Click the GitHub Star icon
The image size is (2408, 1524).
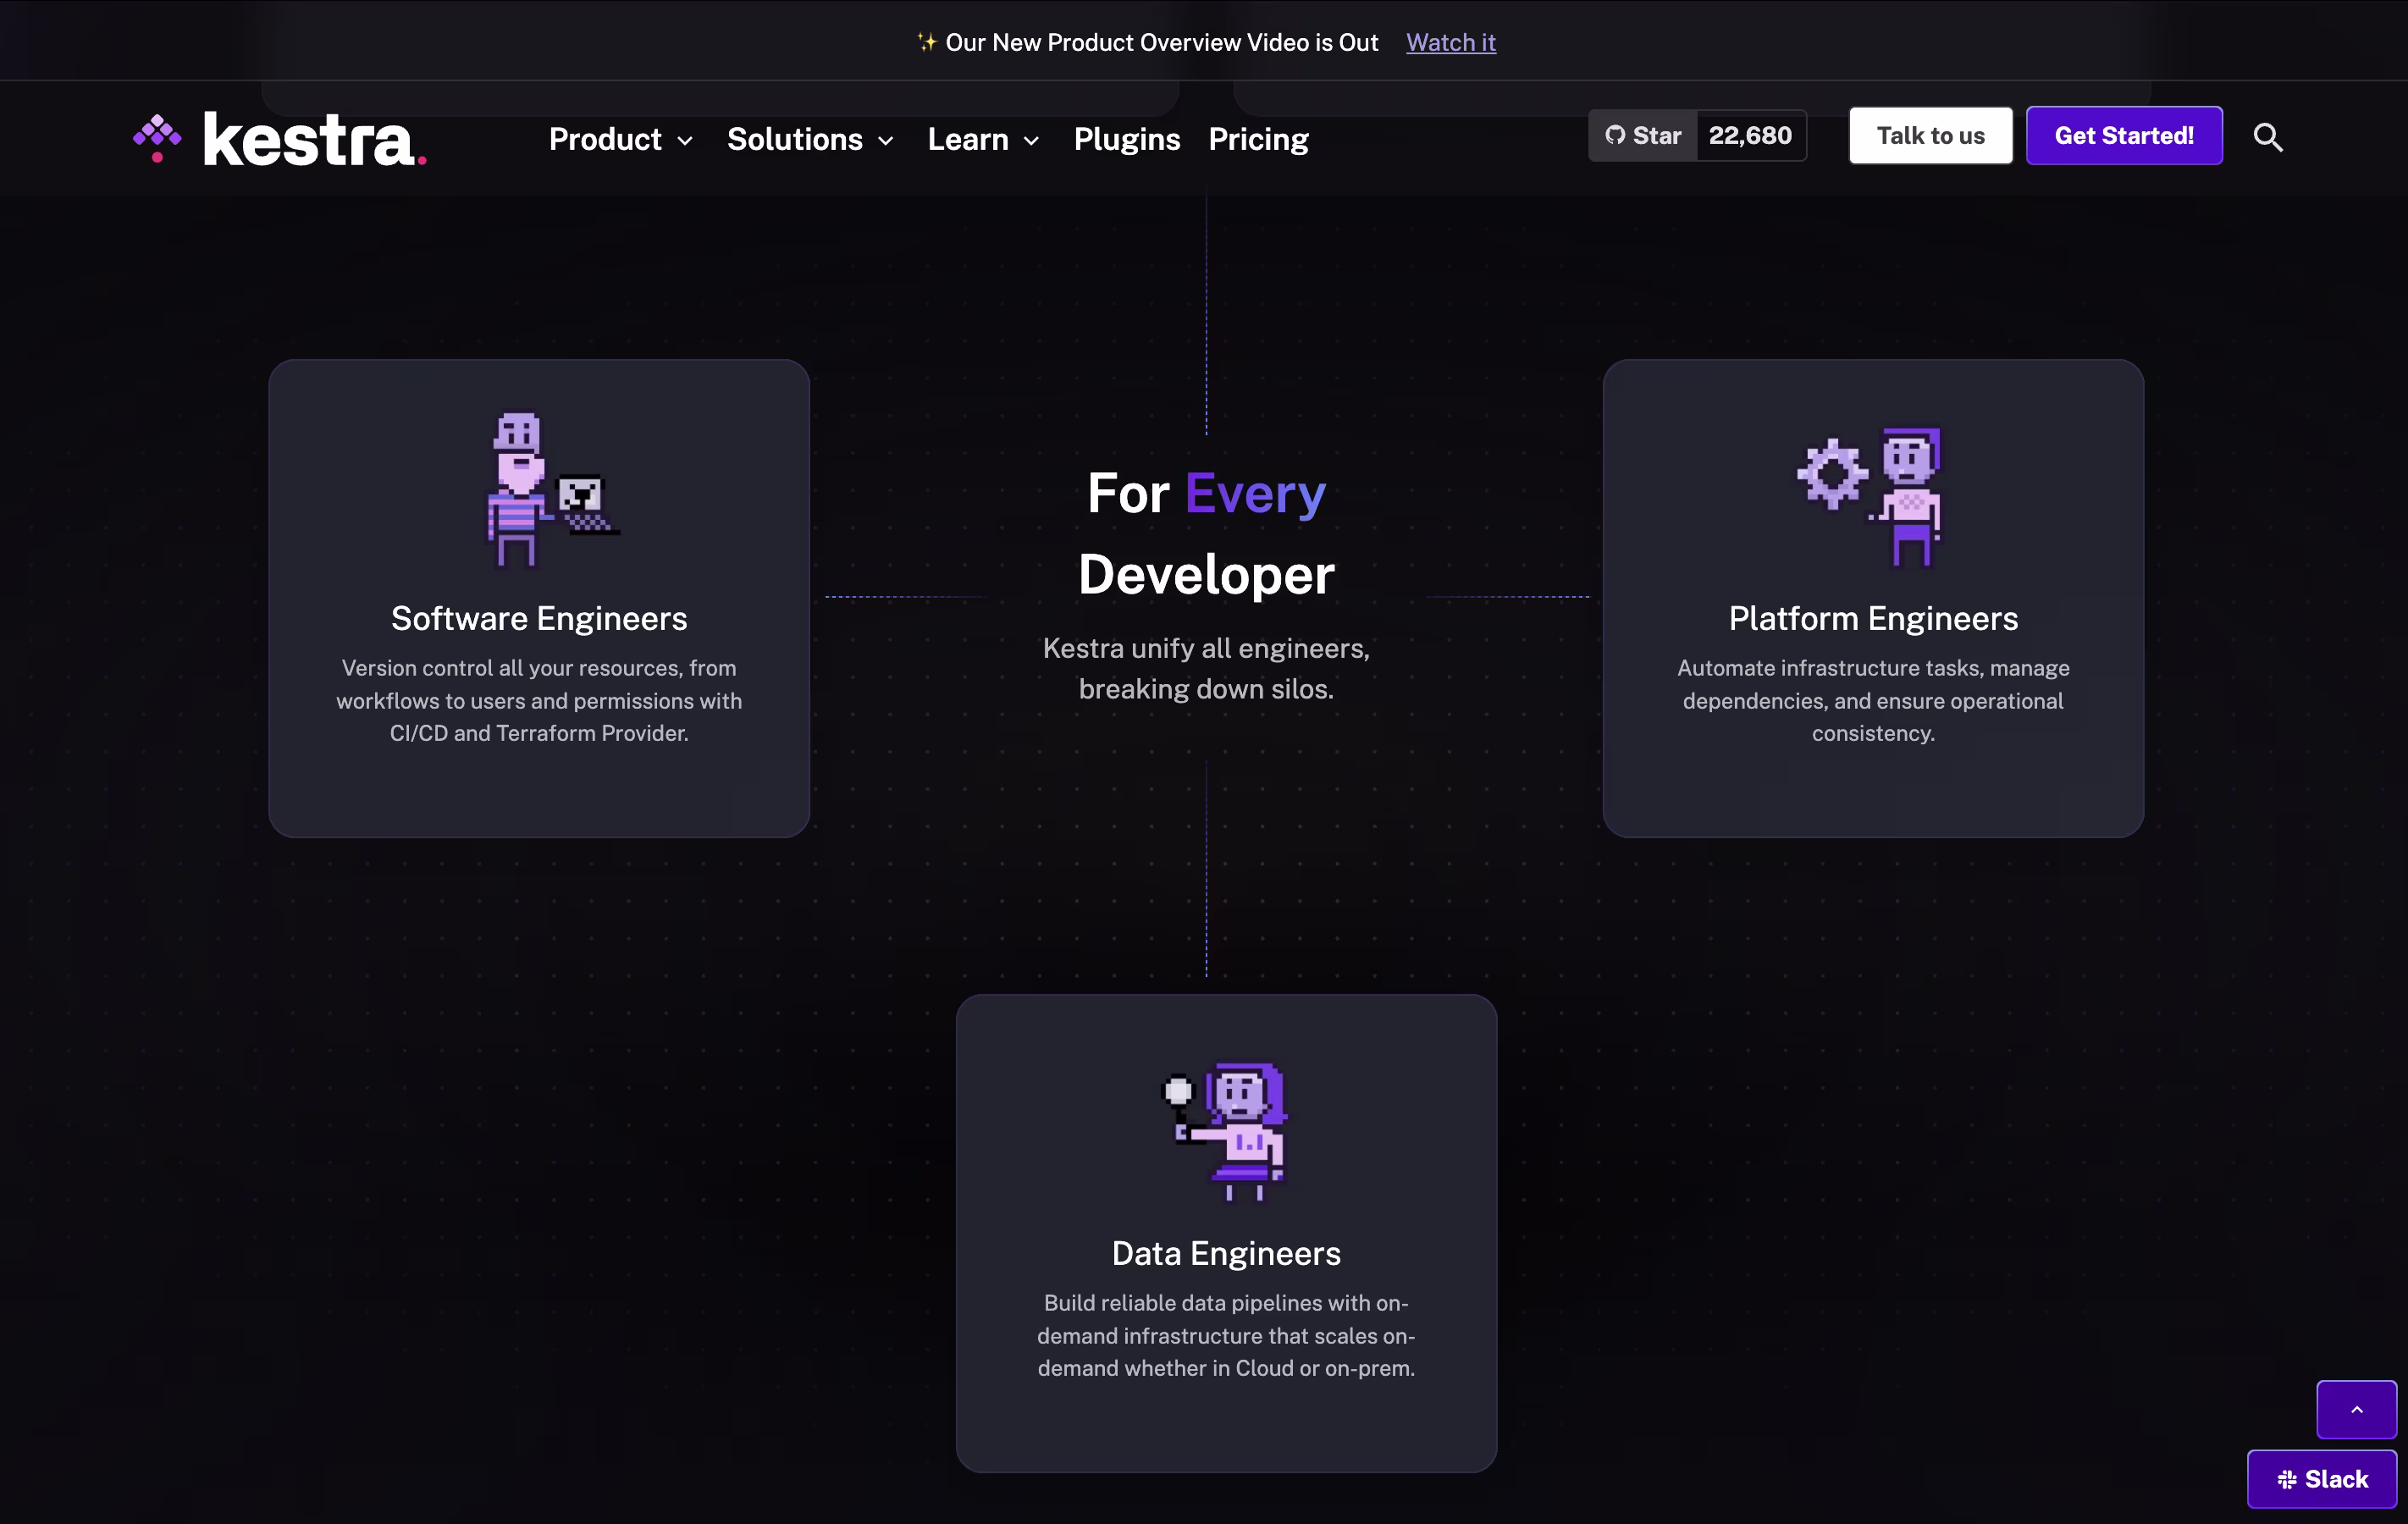click(x=1615, y=135)
